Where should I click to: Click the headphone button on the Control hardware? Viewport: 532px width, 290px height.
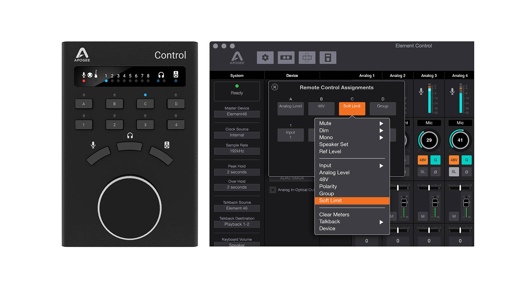pos(130,146)
